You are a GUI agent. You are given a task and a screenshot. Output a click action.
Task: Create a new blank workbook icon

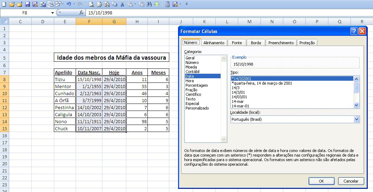point(4,4)
